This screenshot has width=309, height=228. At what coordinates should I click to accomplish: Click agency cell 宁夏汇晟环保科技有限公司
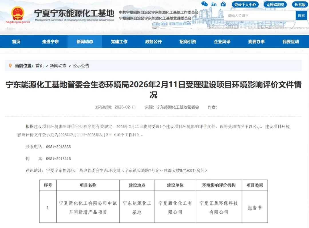(x=219, y=207)
